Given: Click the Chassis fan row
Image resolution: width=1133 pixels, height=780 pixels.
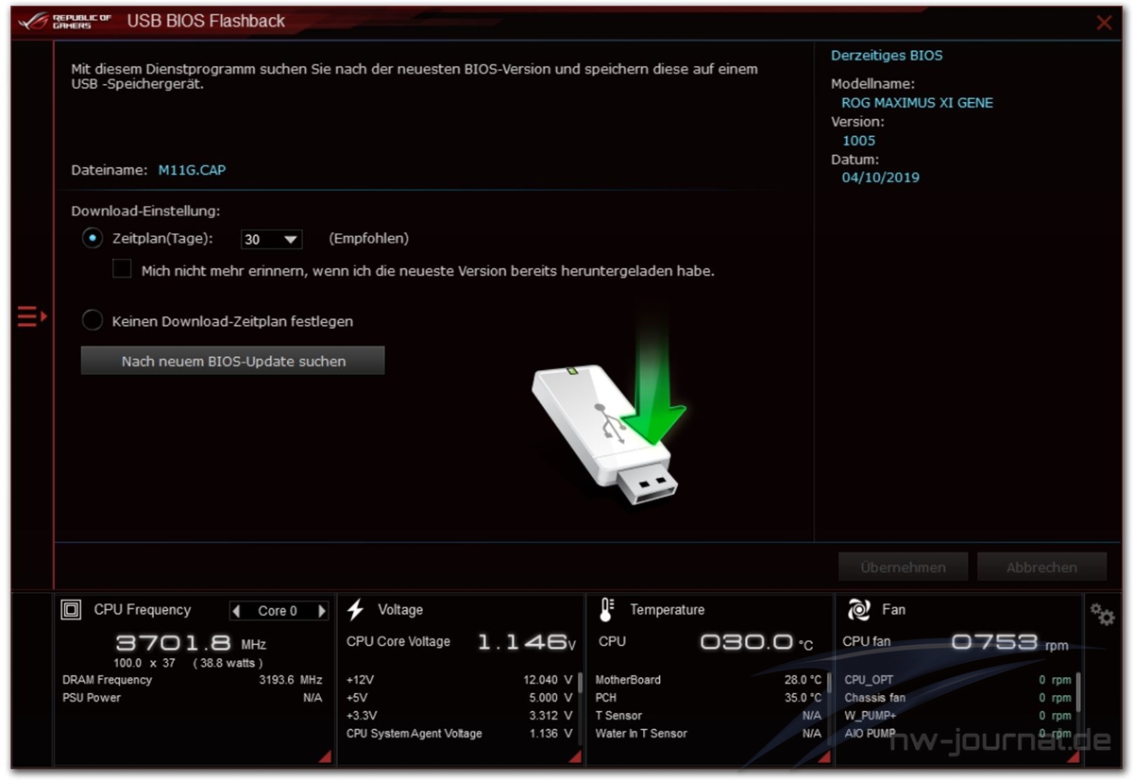Looking at the screenshot, I should [x=957, y=698].
